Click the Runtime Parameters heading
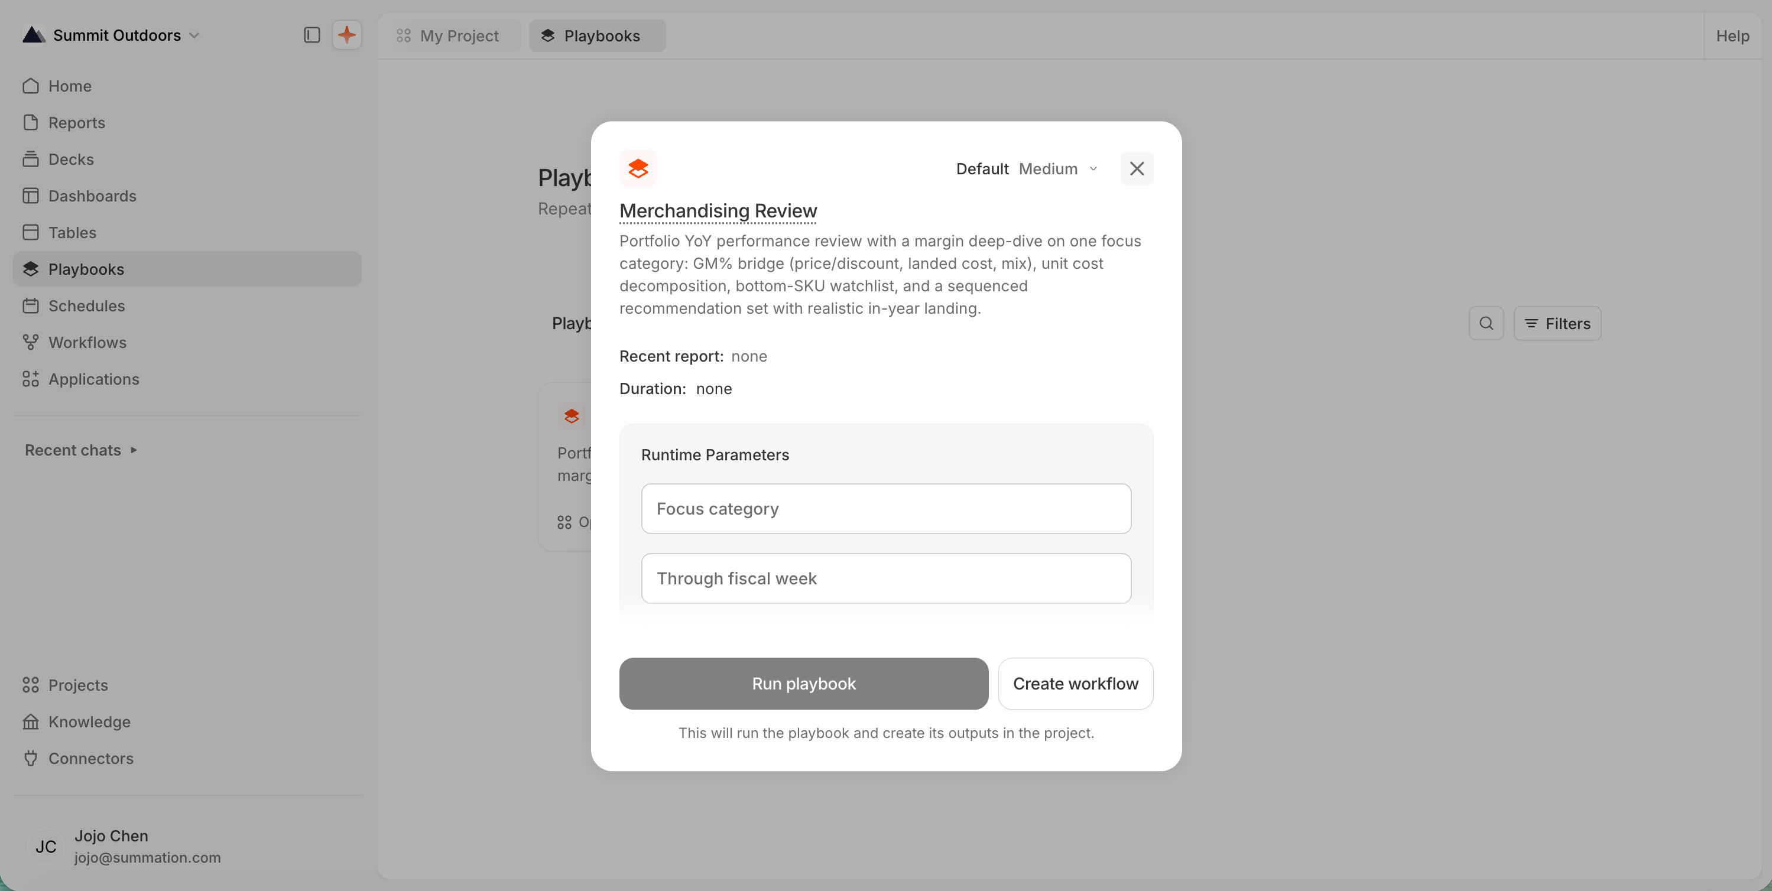1772x891 pixels. click(x=715, y=455)
